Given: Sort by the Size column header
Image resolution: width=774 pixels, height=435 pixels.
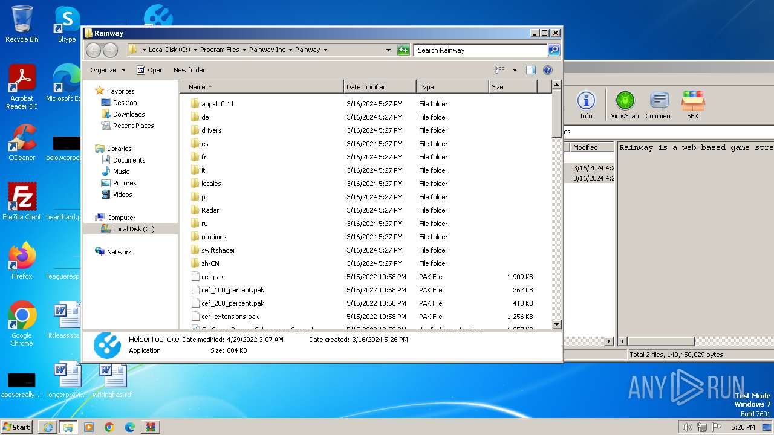Looking at the screenshot, I should pyautogui.click(x=513, y=87).
